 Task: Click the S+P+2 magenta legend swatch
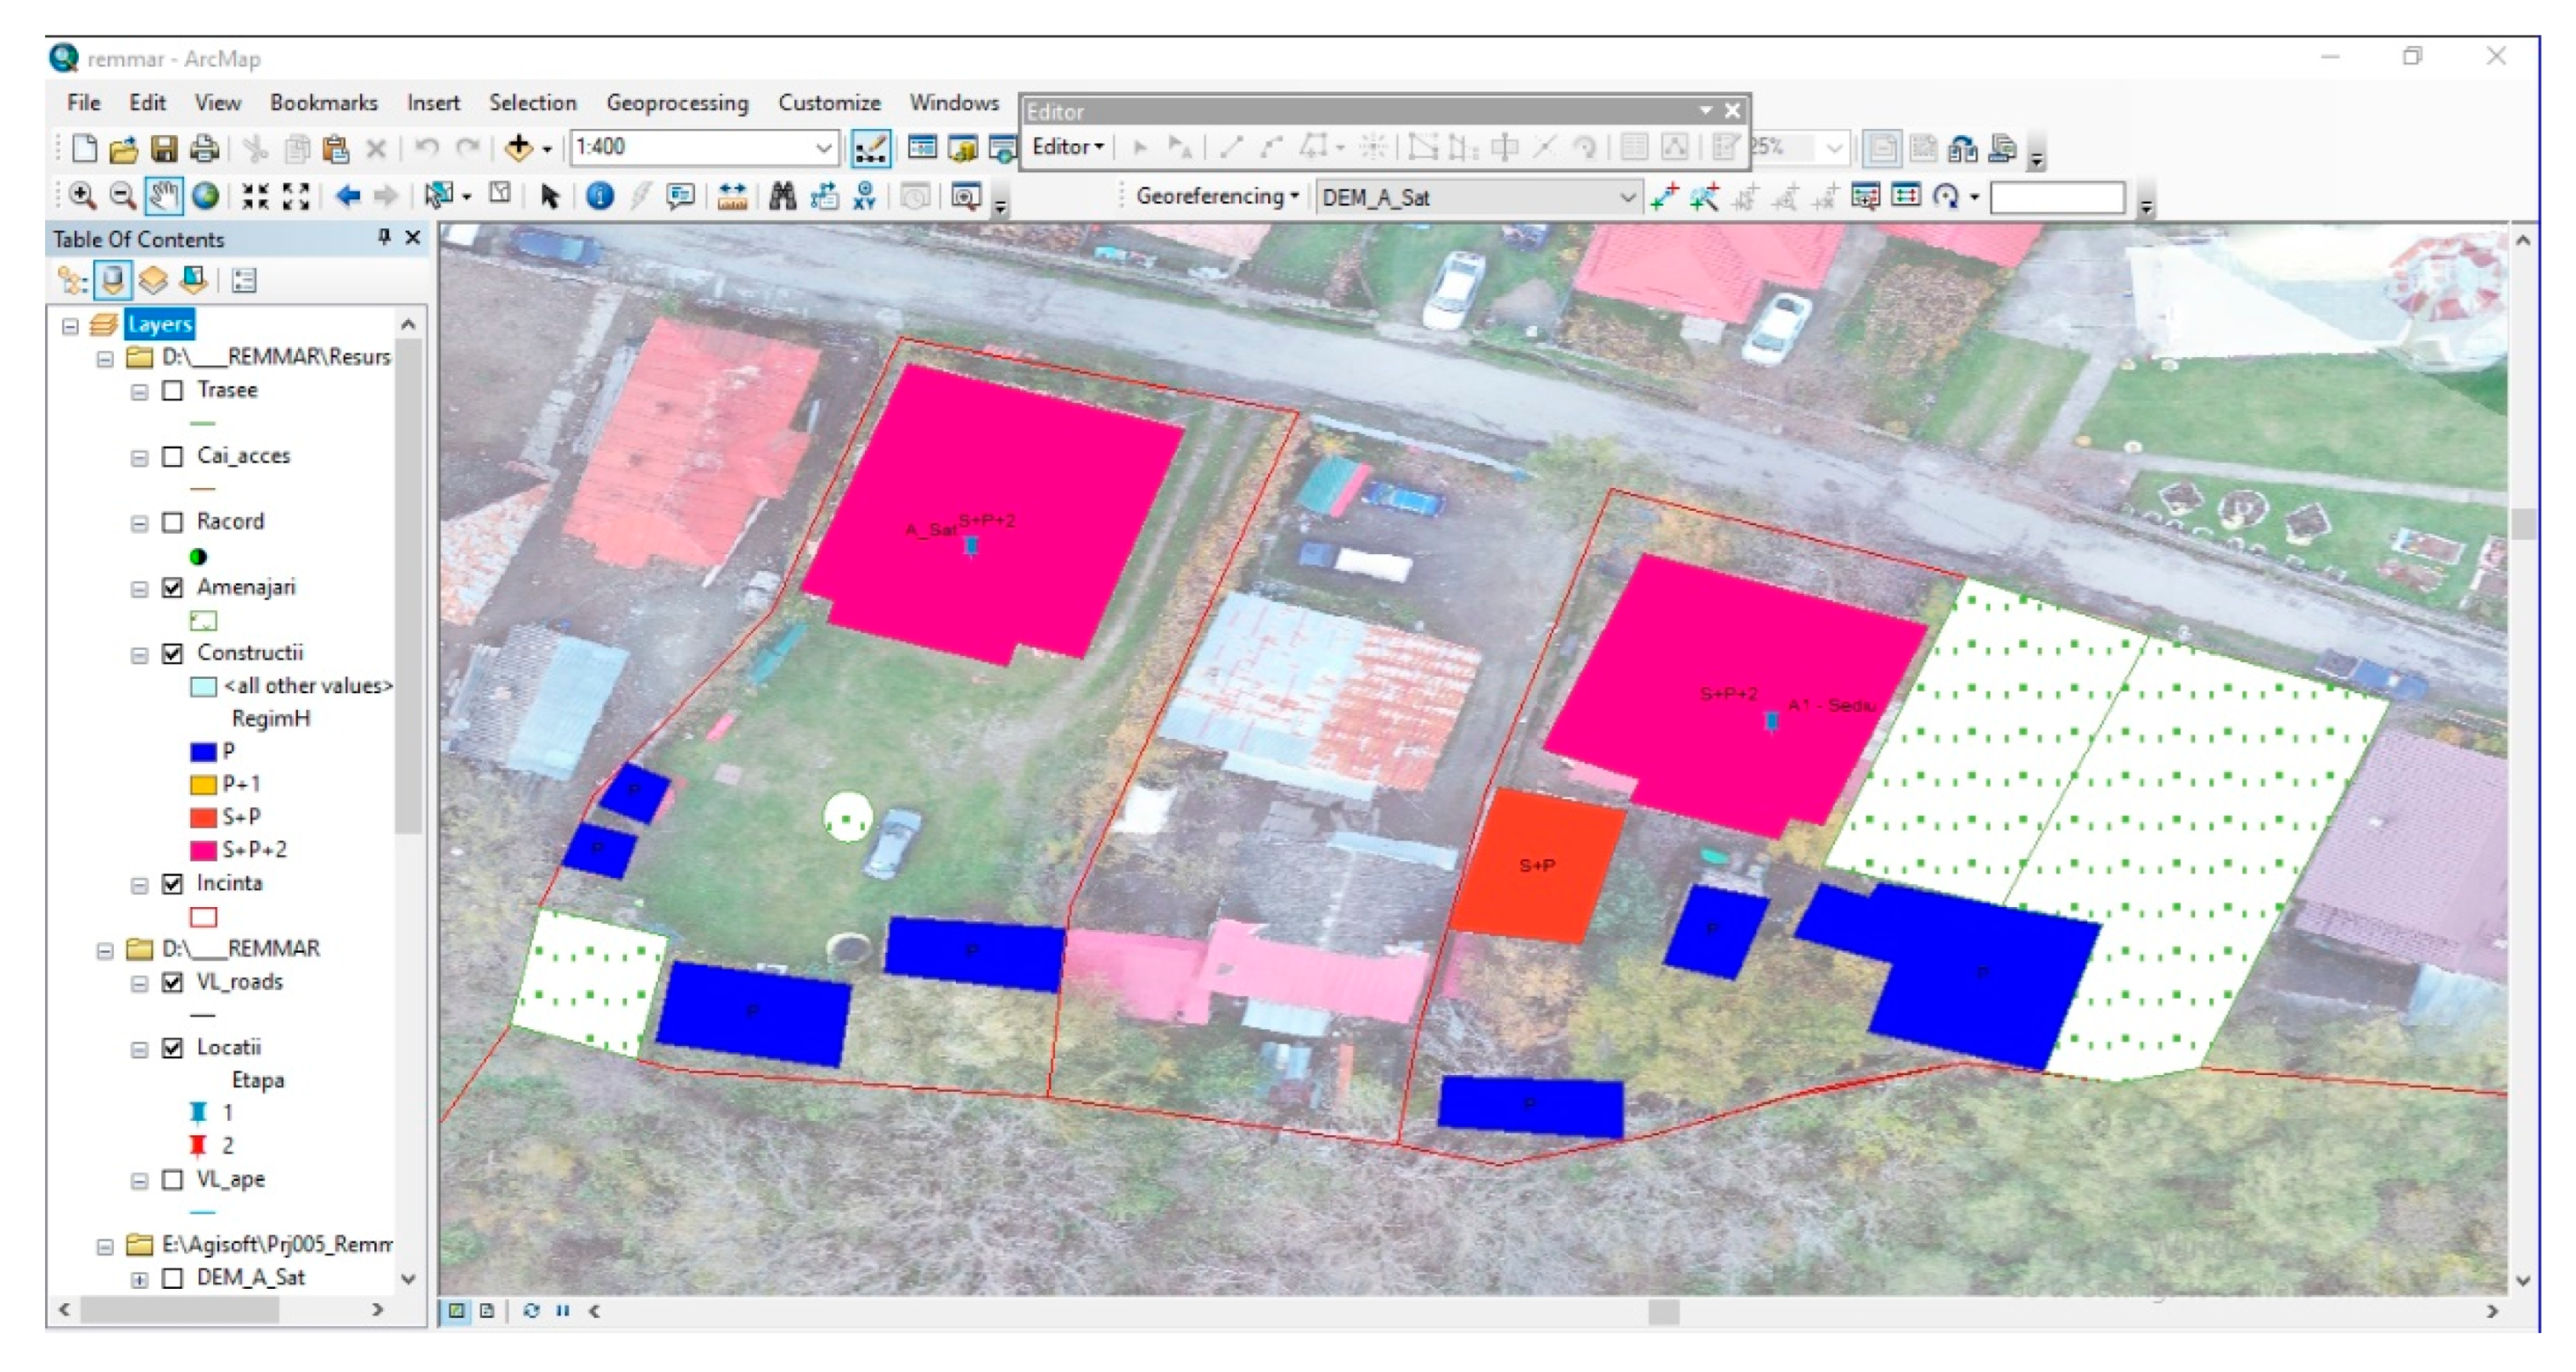[x=203, y=850]
